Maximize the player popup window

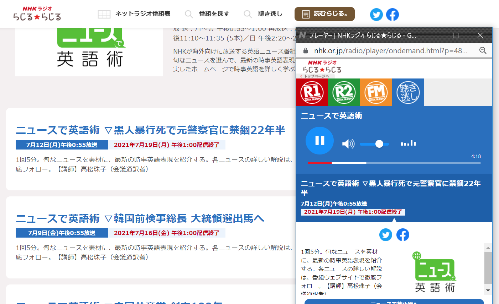(456, 35)
